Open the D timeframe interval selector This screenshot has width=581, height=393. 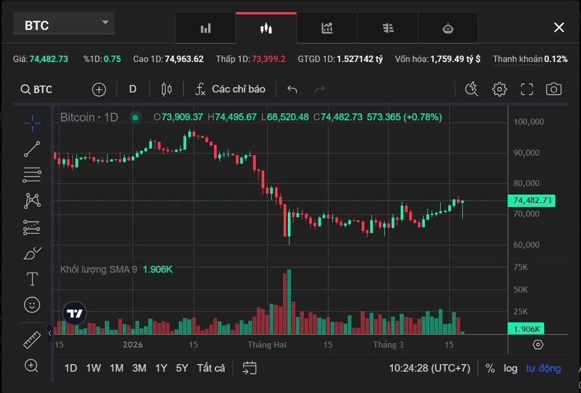(133, 89)
